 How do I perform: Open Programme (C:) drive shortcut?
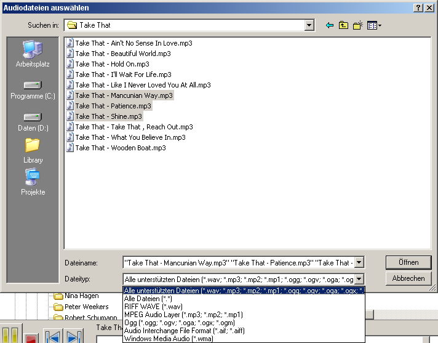pos(33,91)
